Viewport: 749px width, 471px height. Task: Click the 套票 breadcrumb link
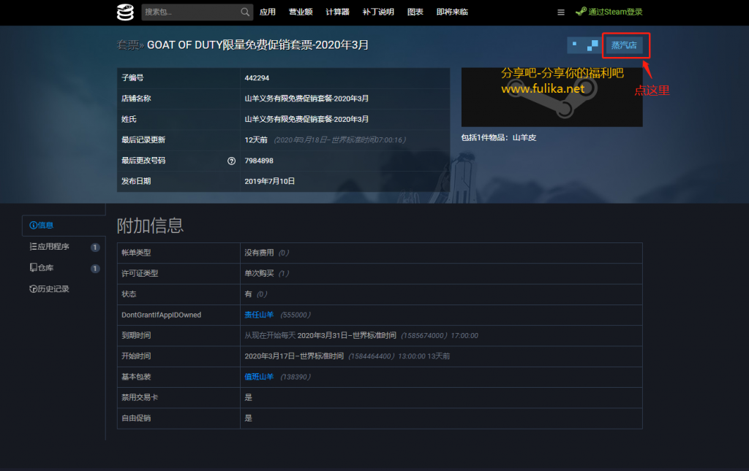pyautogui.click(x=127, y=45)
